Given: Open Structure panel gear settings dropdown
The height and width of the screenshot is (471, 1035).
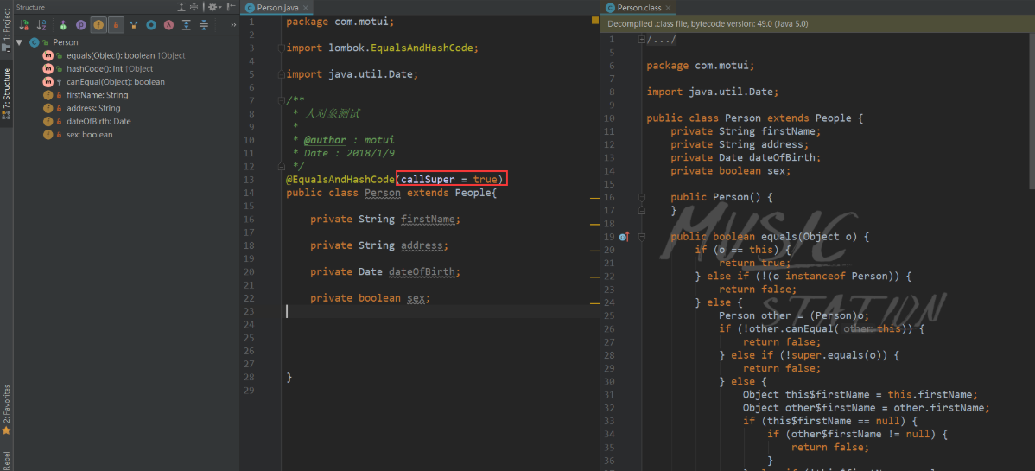Looking at the screenshot, I should click(x=214, y=7).
